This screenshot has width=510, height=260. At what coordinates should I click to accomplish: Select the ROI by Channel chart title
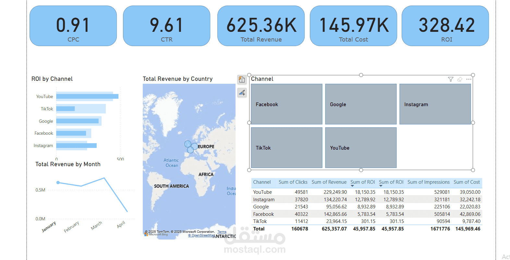click(52, 79)
